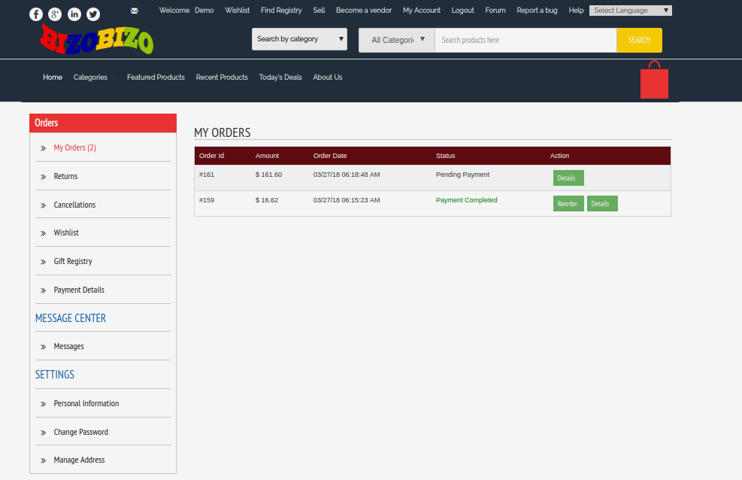Image resolution: width=742 pixels, height=480 pixels.
Task: View Details for order #161
Action: pos(568,178)
